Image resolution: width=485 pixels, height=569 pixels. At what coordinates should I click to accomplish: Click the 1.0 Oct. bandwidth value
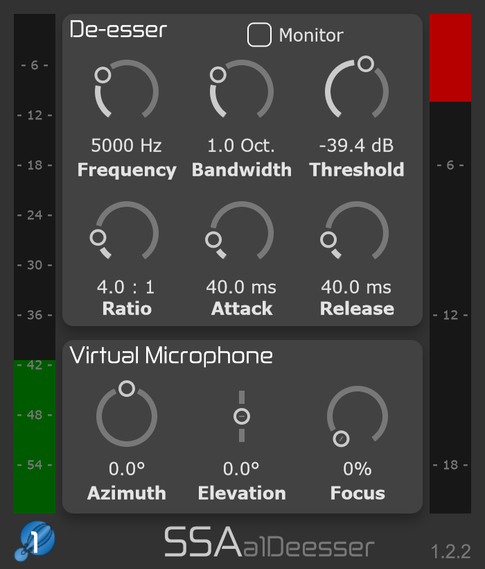coord(241,146)
